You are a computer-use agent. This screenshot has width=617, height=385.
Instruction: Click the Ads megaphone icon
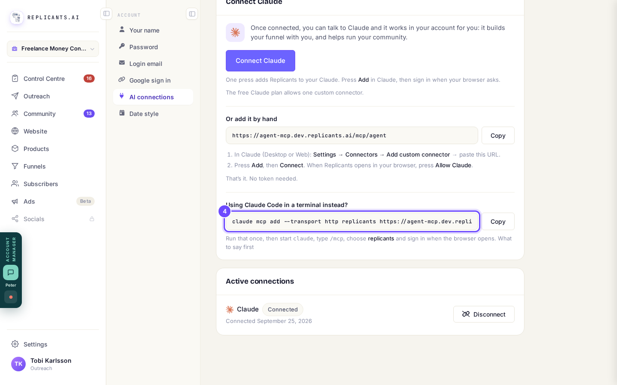click(15, 201)
